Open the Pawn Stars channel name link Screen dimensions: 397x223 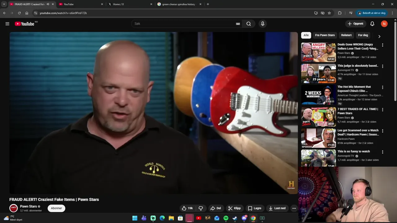[28, 207]
